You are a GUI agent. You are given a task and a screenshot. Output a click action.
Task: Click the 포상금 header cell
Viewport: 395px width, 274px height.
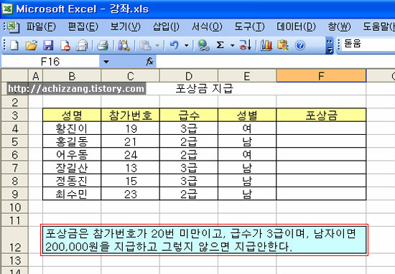click(321, 115)
